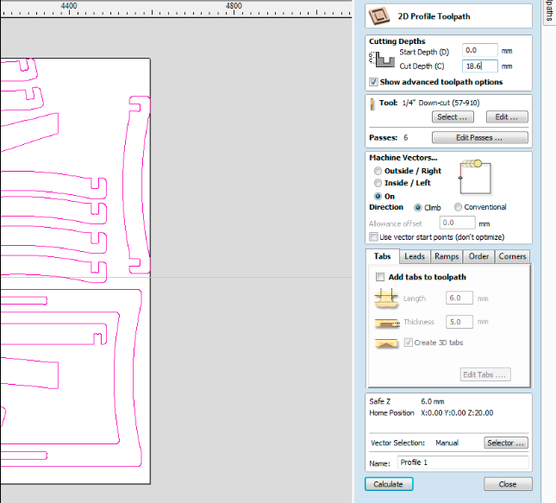
Task: Open the Order tab
Action: 478,256
